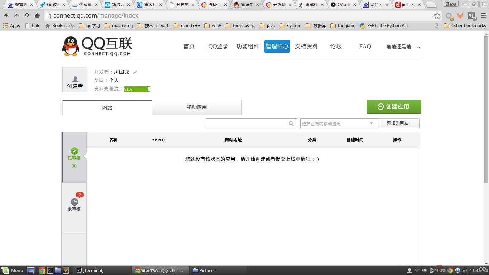The height and width of the screenshot is (275, 489).
Task: Switch to the Terminal taskbar window
Action: (103, 270)
